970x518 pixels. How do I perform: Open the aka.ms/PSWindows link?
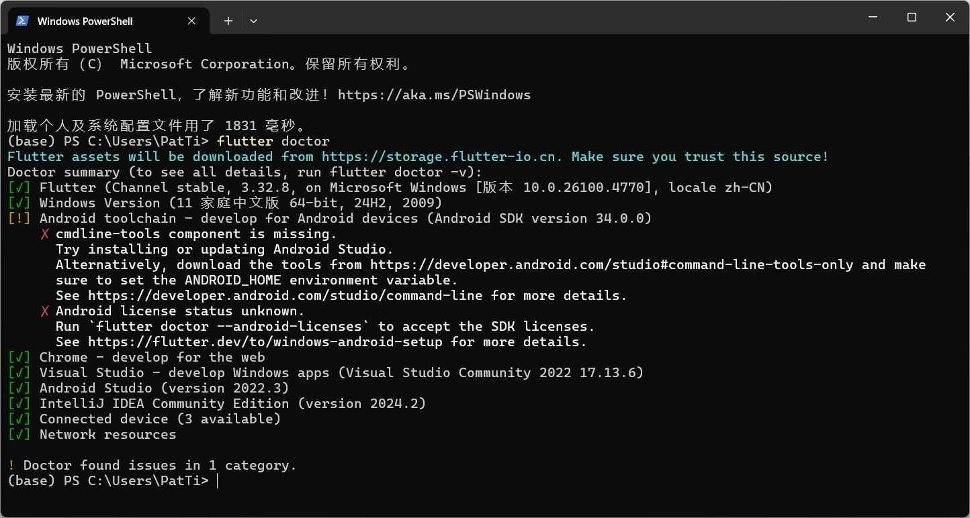tap(434, 95)
